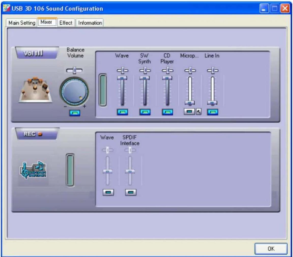Image resolution: width=293 pixels, height=257 pixels.
Task: Click the OK button
Action: tap(271, 249)
